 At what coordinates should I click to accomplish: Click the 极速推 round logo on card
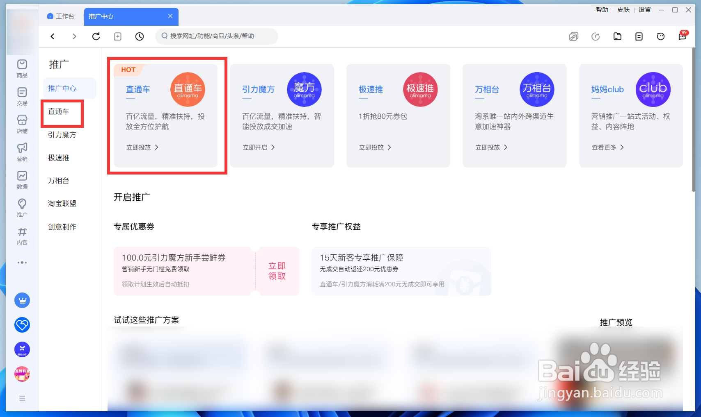pyautogui.click(x=420, y=89)
